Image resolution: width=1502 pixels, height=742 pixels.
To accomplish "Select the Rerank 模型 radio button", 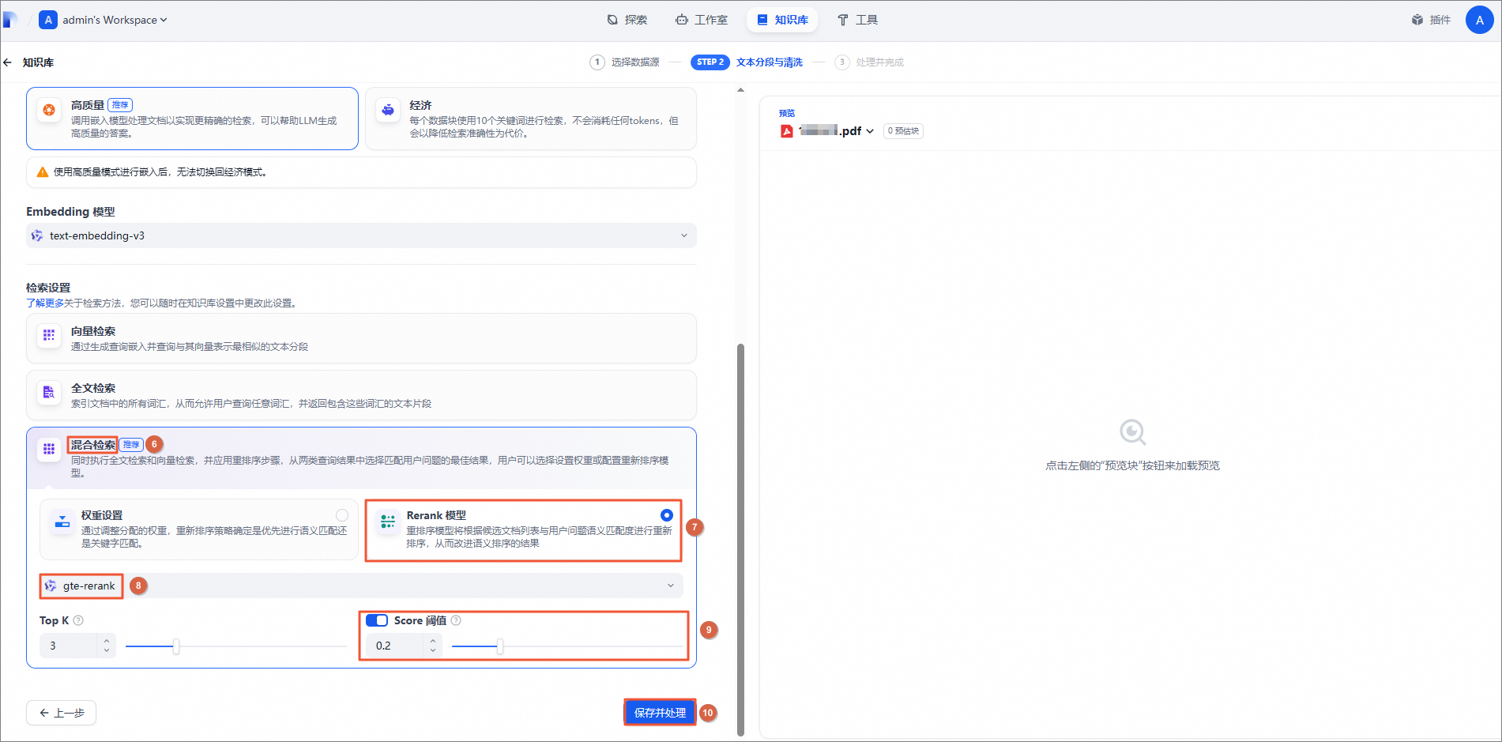I will coord(667,515).
